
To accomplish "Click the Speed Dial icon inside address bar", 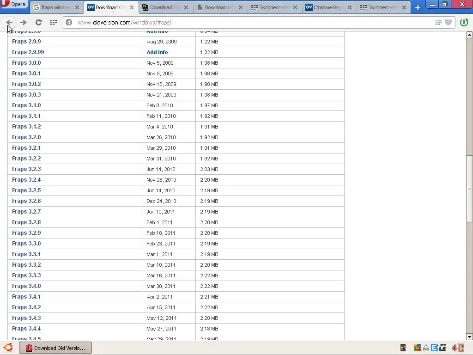I will tap(439, 22).
